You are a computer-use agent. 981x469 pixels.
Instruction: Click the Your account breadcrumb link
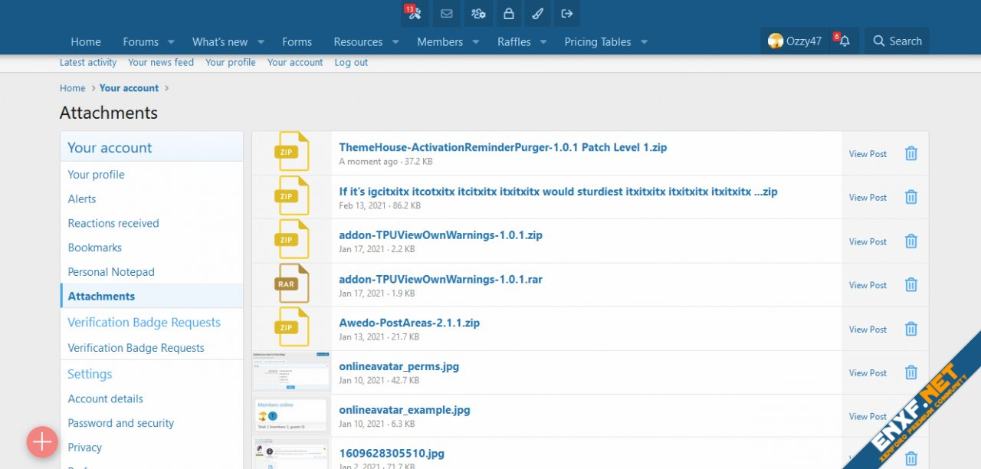coord(129,88)
